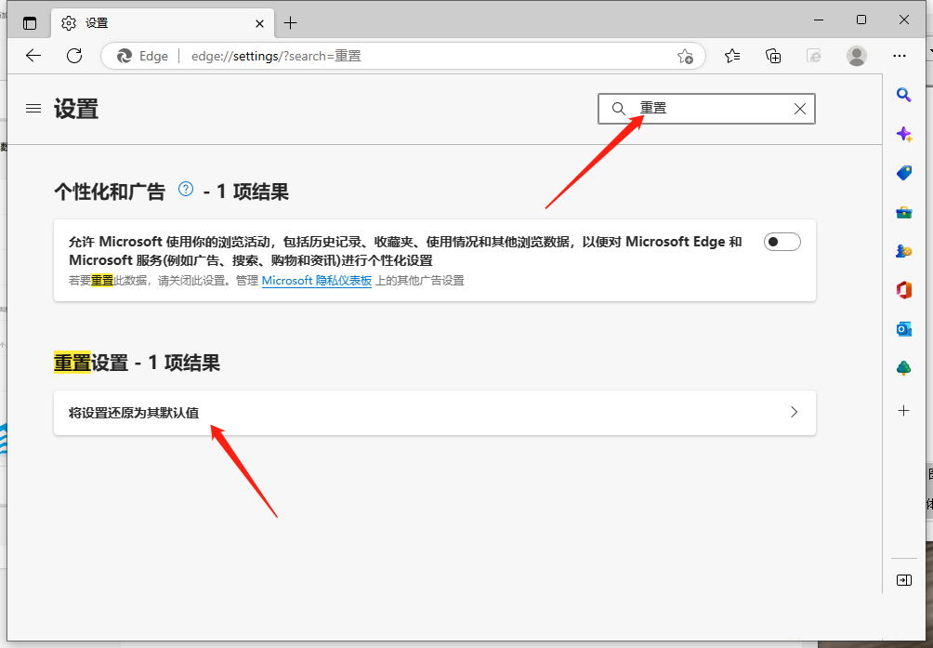Open the sidebar Microsoft Office icon

click(x=904, y=290)
